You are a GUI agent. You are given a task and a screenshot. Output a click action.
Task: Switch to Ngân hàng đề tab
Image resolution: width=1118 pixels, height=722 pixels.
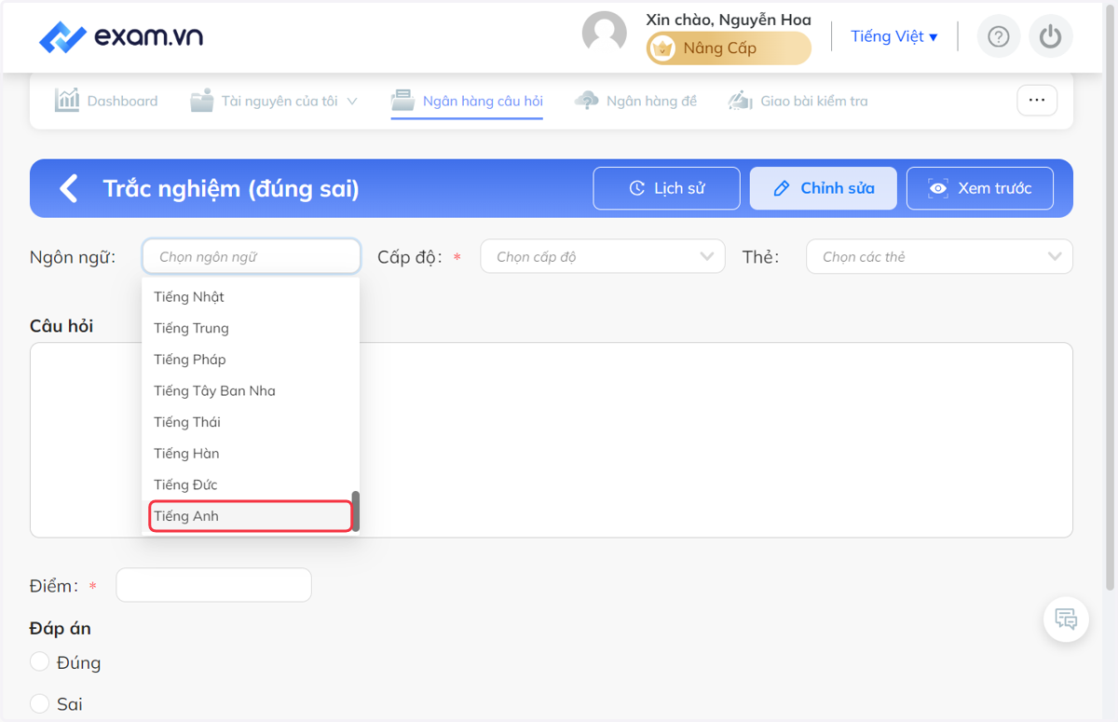point(636,101)
